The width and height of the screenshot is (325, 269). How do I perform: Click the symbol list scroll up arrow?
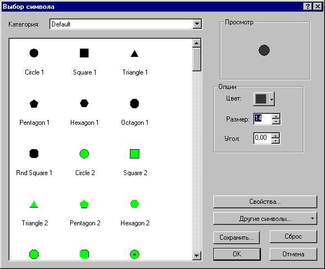(x=197, y=43)
